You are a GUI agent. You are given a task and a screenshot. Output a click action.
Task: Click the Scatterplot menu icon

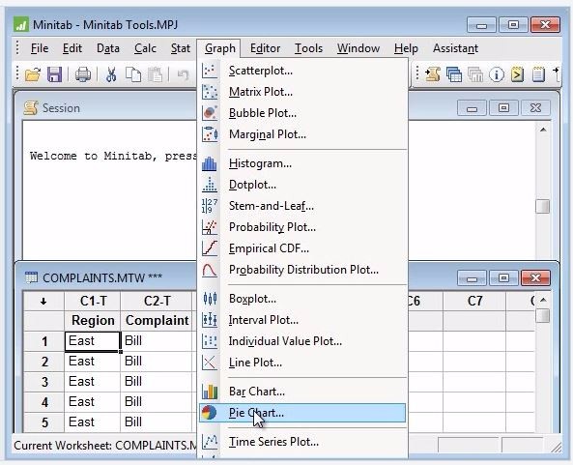click(x=210, y=71)
